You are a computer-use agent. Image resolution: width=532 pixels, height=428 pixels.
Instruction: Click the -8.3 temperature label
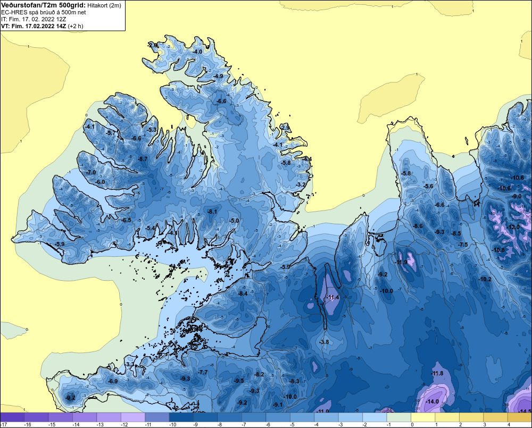click(294, 381)
